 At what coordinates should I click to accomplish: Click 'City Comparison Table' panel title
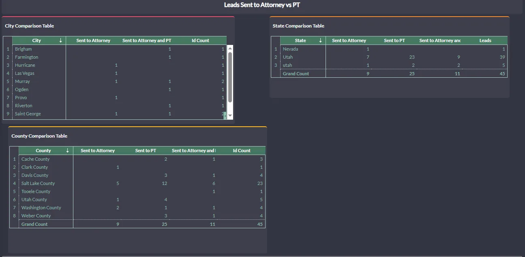tap(30, 26)
